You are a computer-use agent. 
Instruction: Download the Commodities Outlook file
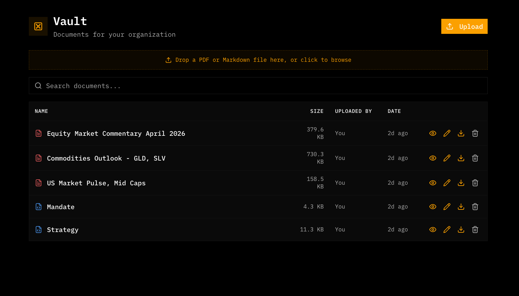pyautogui.click(x=461, y=158)
